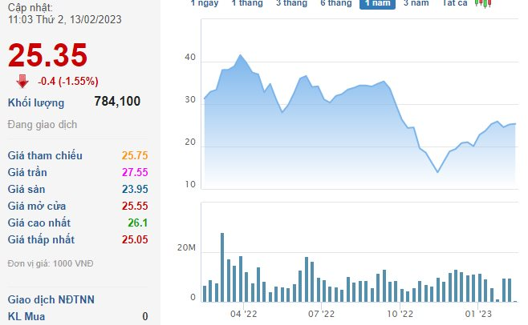Click the lowest point on price chart
Screen dimensions: 528x325
(437, 172)
